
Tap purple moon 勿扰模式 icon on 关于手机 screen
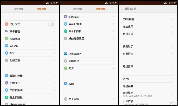(x=66, y=17)
